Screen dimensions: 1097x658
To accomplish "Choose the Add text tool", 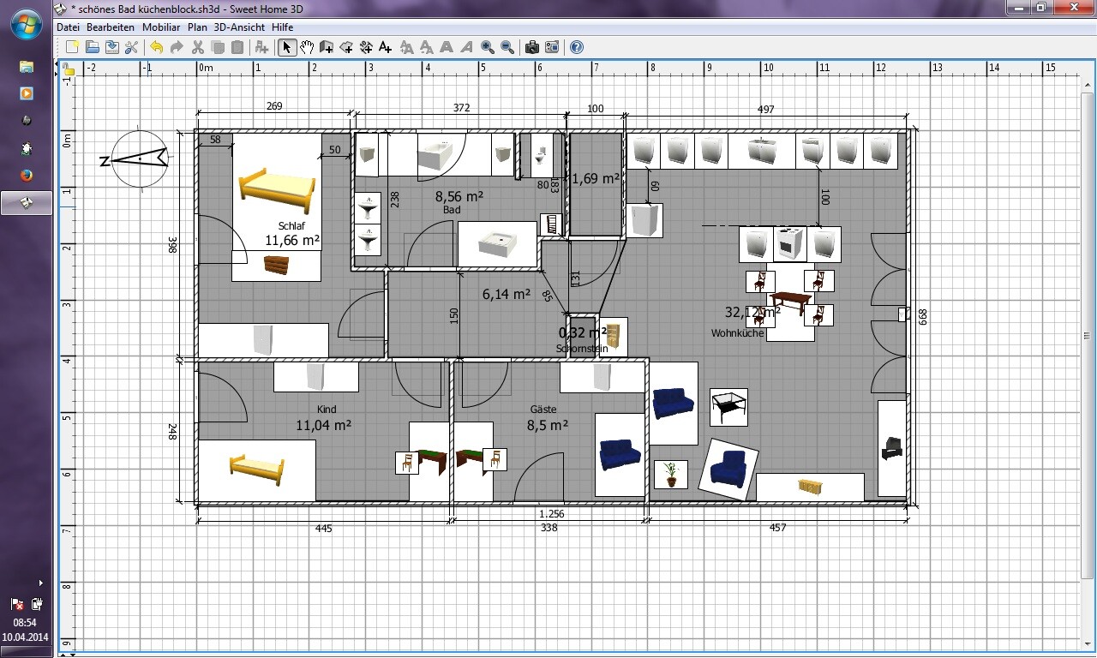I will click(386, 47).
